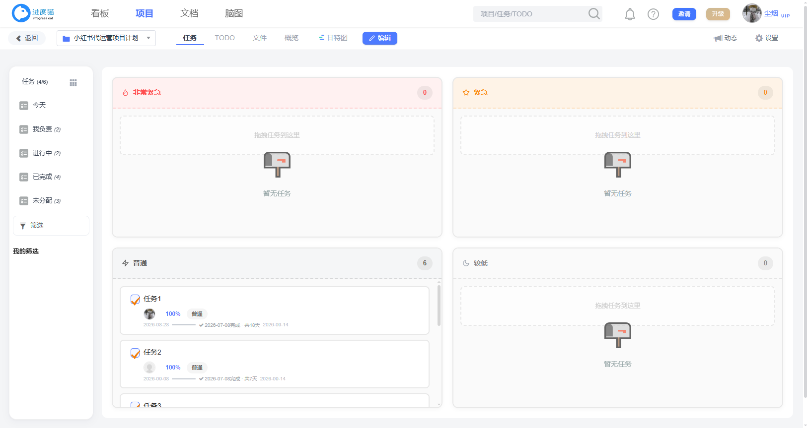Screen dimensions: 808x428
Task: Click the Progress Cat logo
Action: [33, 13]
